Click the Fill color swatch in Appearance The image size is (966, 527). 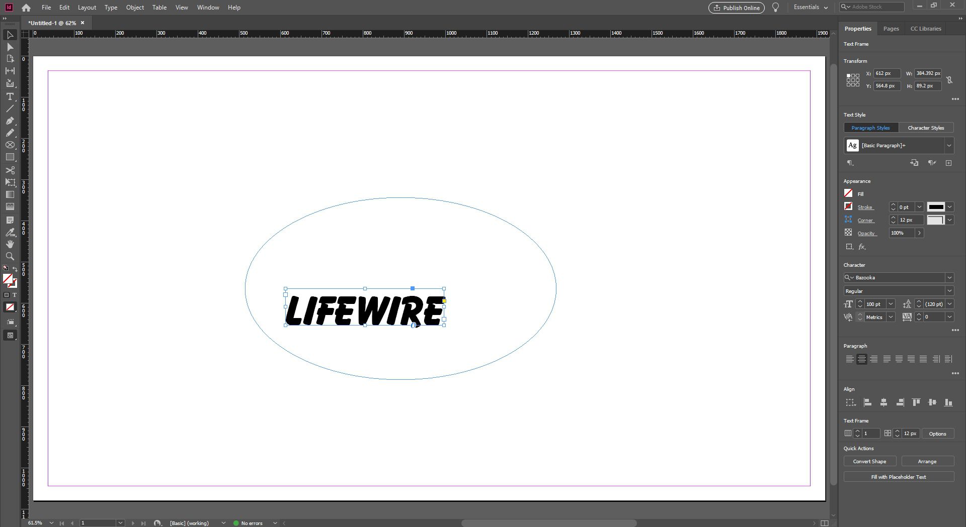(848, 193)
